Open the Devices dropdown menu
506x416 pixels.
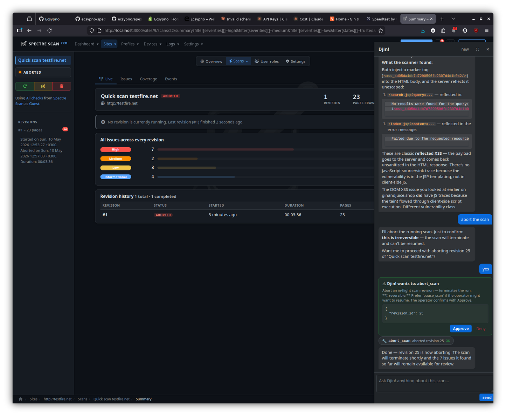pos(153,44)
